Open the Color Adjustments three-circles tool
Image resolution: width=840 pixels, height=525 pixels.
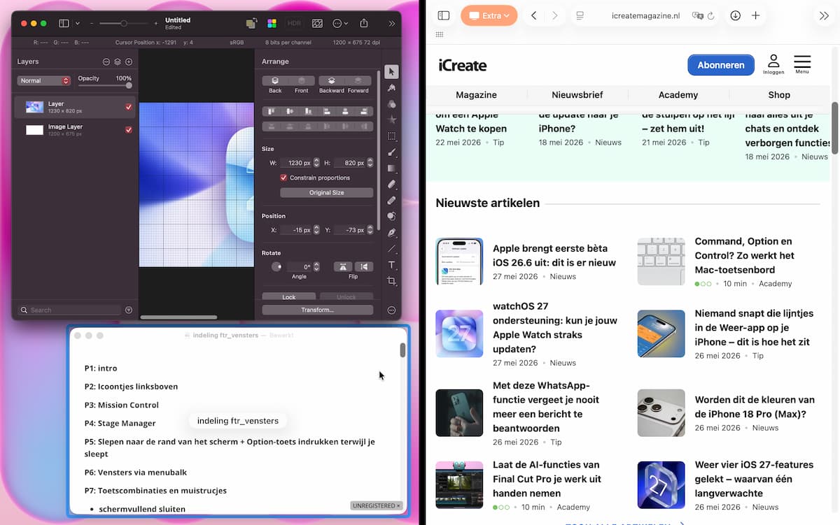[x=392, y=104]
